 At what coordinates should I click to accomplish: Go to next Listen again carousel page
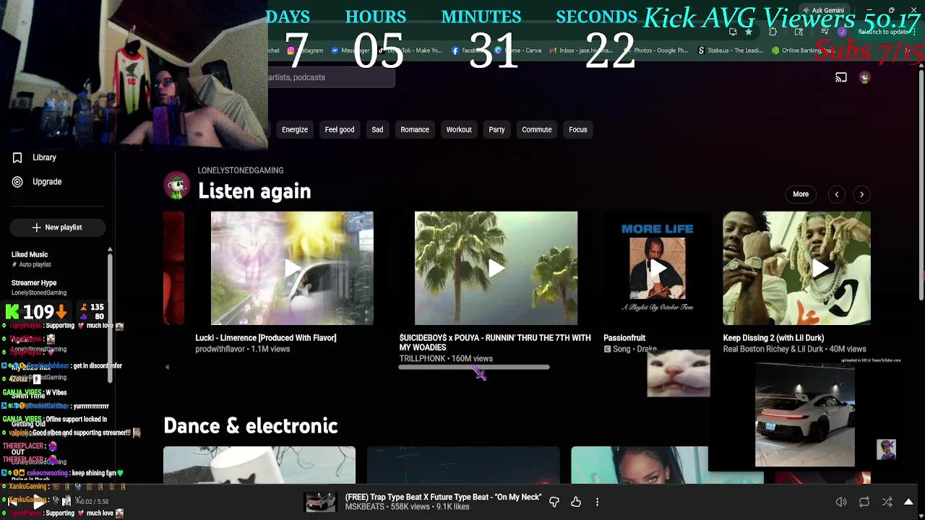861,194
